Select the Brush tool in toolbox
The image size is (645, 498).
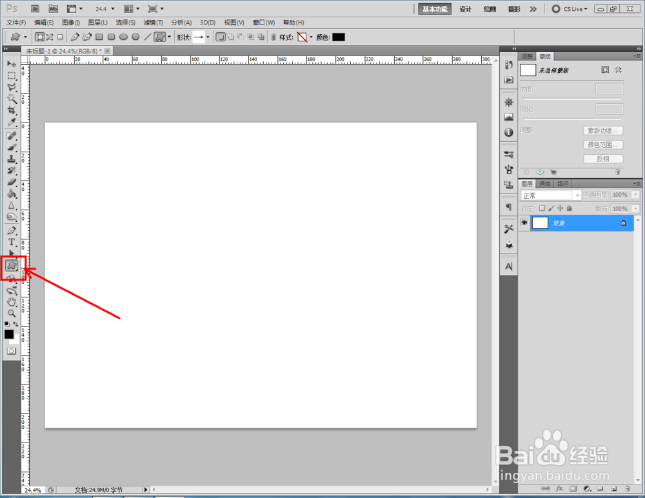pos(12,147)
